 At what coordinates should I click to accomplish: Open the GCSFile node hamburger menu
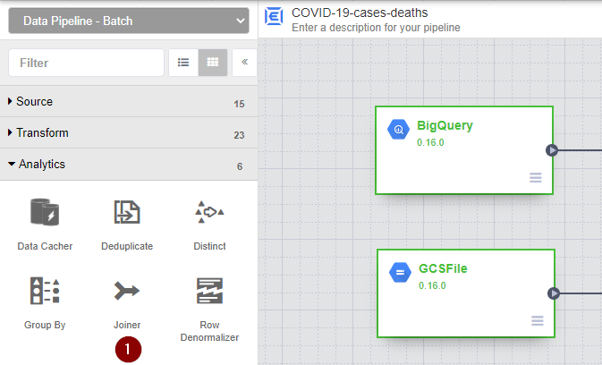point(537,321)
